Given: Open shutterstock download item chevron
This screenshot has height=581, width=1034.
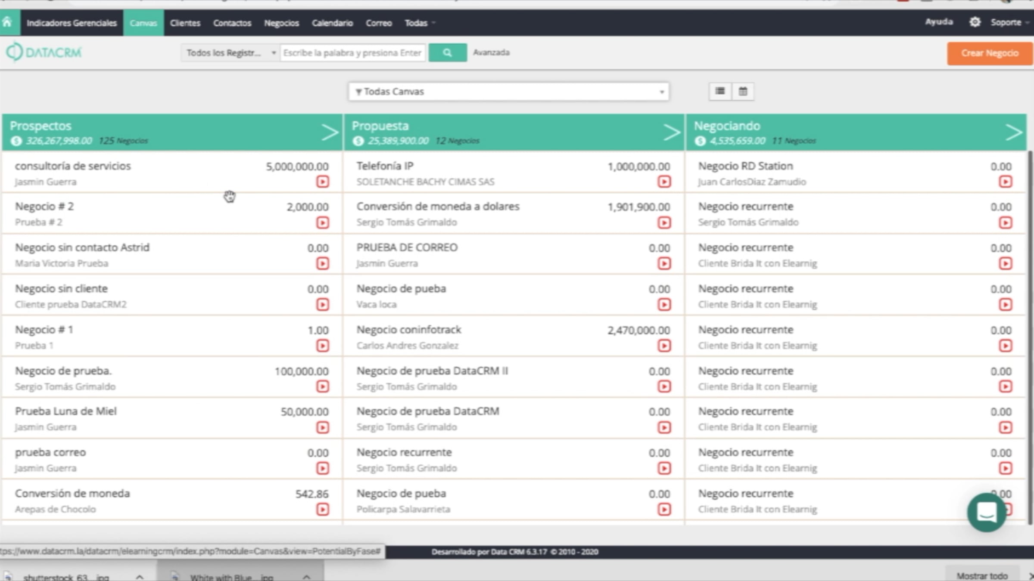Looking at the screenshot, I should (139, 577).
